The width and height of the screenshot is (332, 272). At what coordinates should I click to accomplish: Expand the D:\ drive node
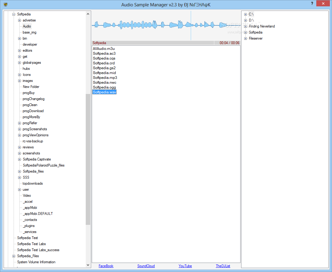tap(246, 20)
